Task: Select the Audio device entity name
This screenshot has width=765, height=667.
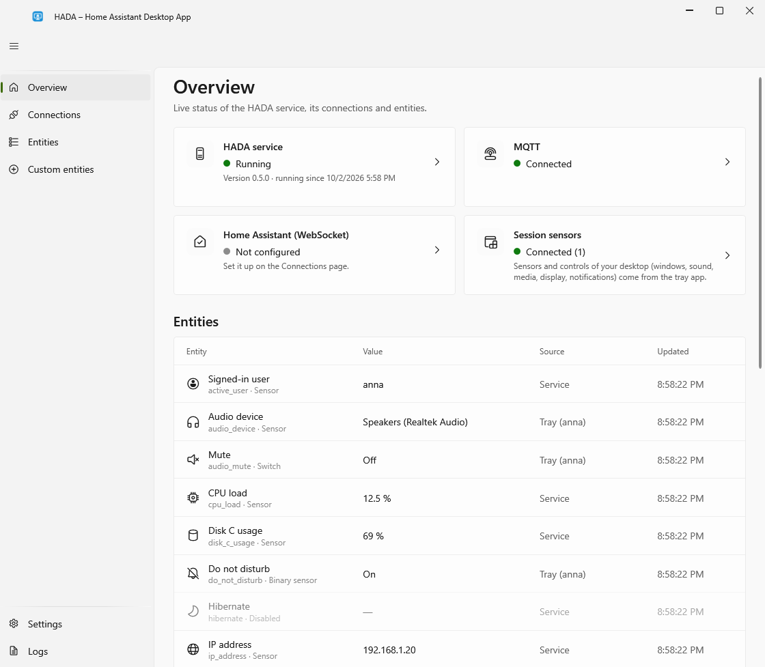Action: click(236, 416)
